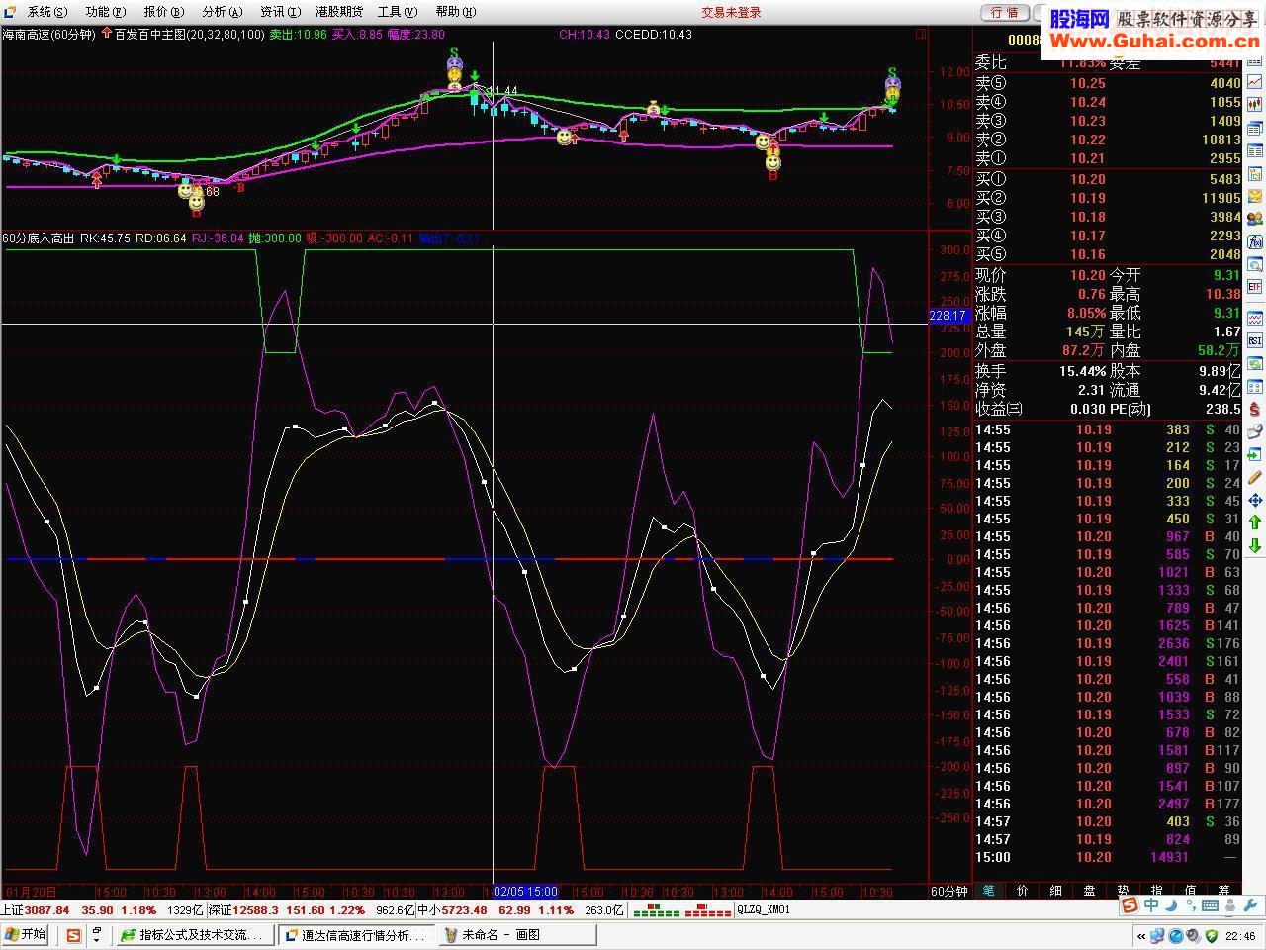Click the table list icon in sidebar
The width and height of the screenshot is (1266, 950).
click(x=1254, y=149)
